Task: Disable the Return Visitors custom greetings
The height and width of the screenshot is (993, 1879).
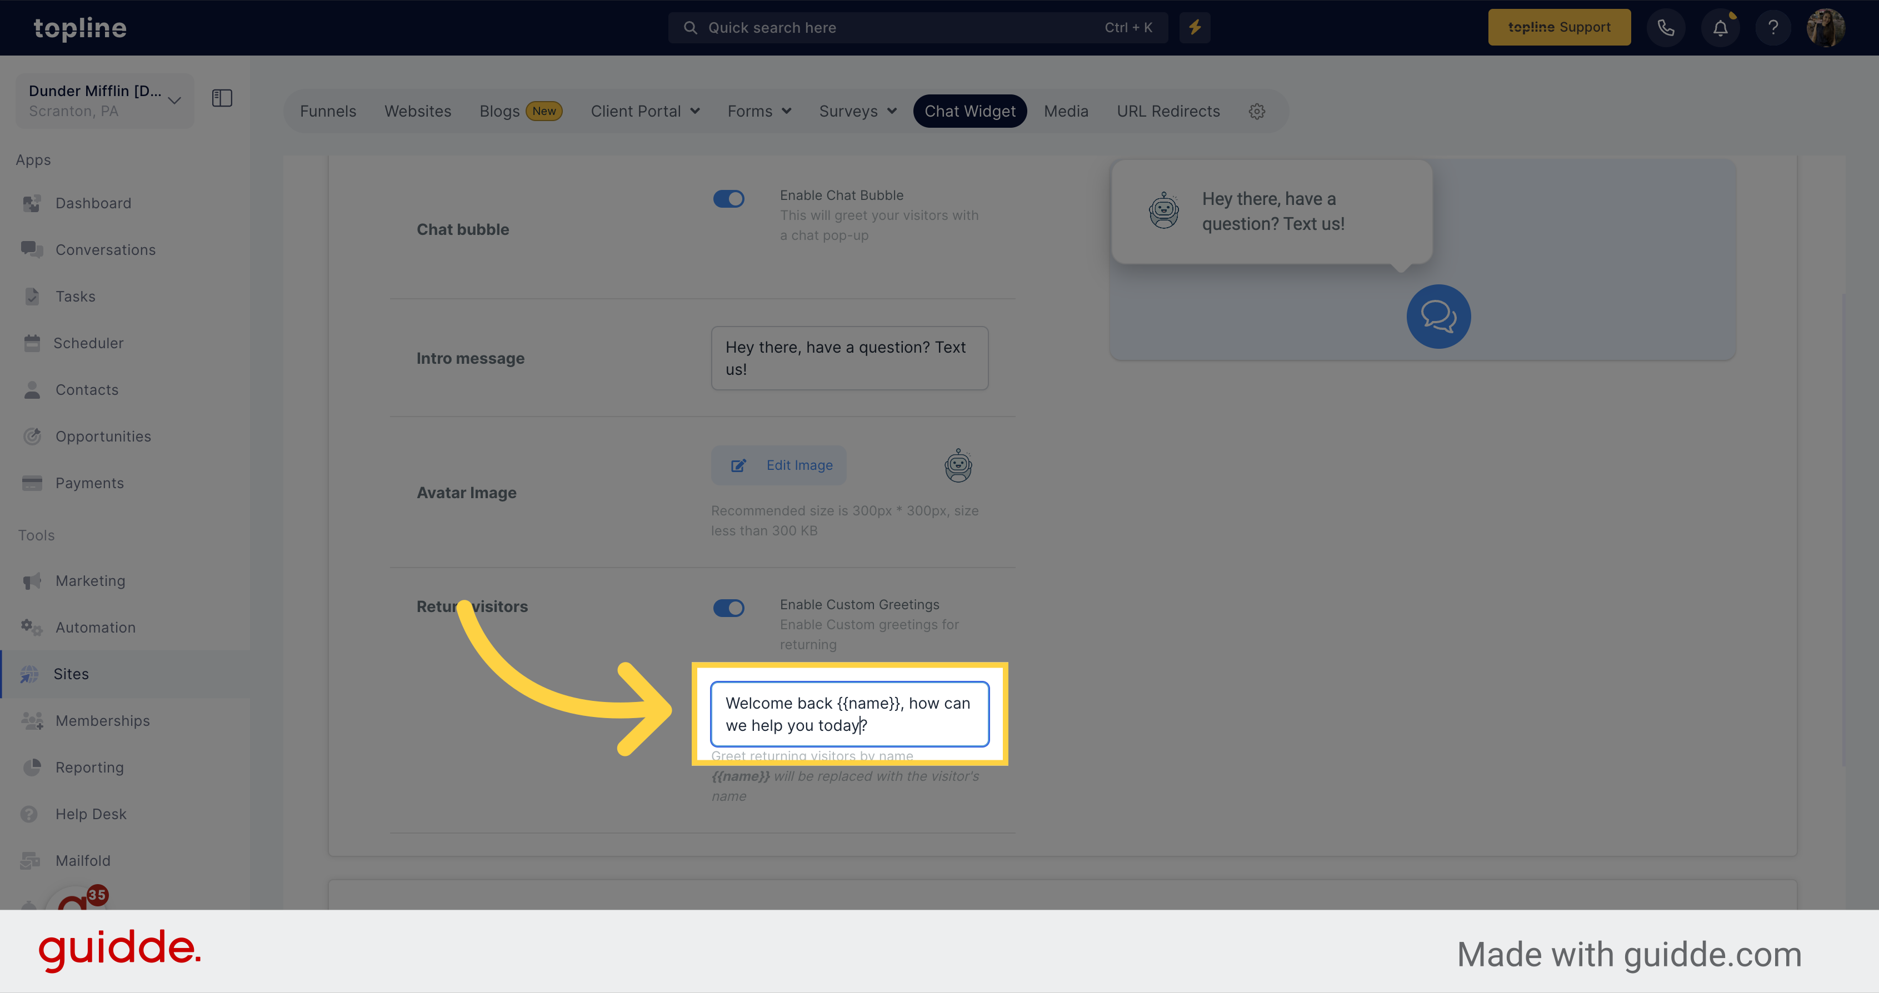Action: point(729,605)
